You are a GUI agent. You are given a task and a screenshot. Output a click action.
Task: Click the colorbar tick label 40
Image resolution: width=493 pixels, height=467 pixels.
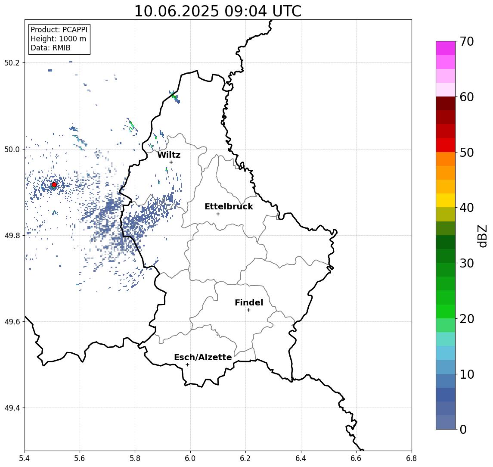[x=467, y=208]
